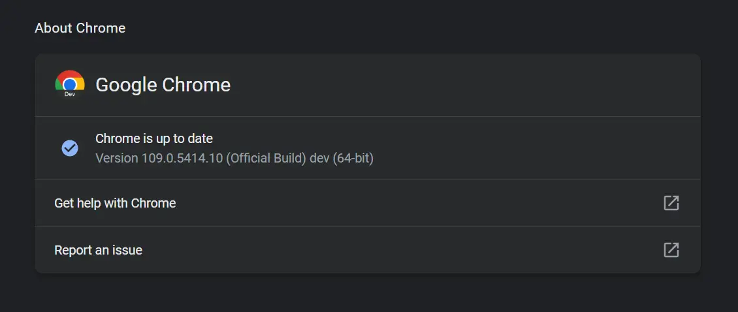Select the Dev label beneath Chrome logo
The height and width of the screenshot is (312, 738).
[70, 94]
